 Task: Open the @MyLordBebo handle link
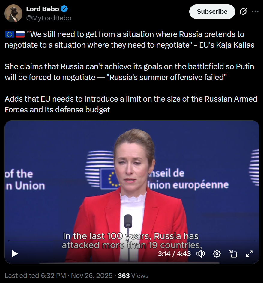(49, 18)
